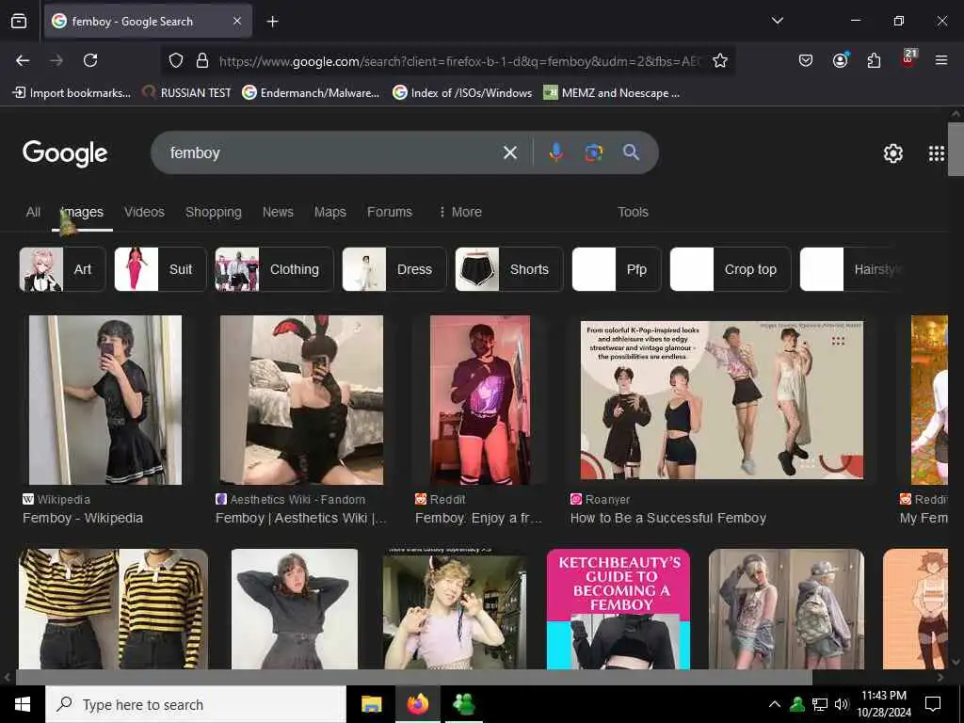Submit search with magnifying glass icon
The height and width of the screenshot is (723, 964).
tap(631, 153)
